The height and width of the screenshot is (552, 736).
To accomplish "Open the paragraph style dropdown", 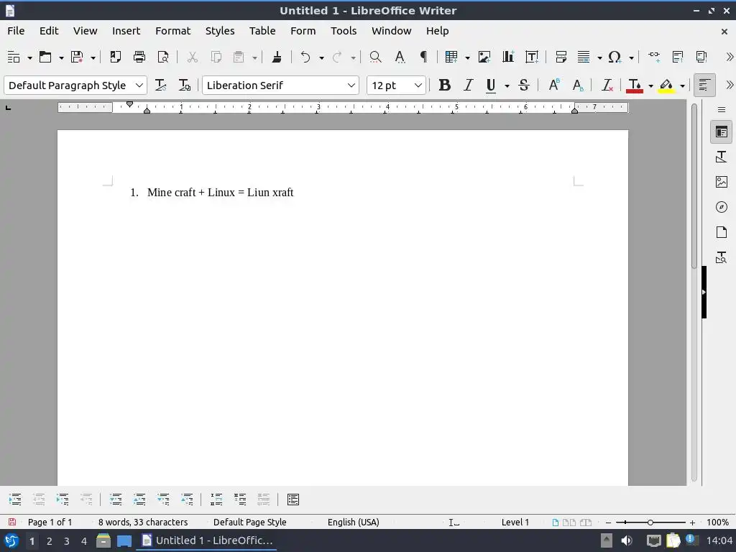I will click(x=139, y=86).
